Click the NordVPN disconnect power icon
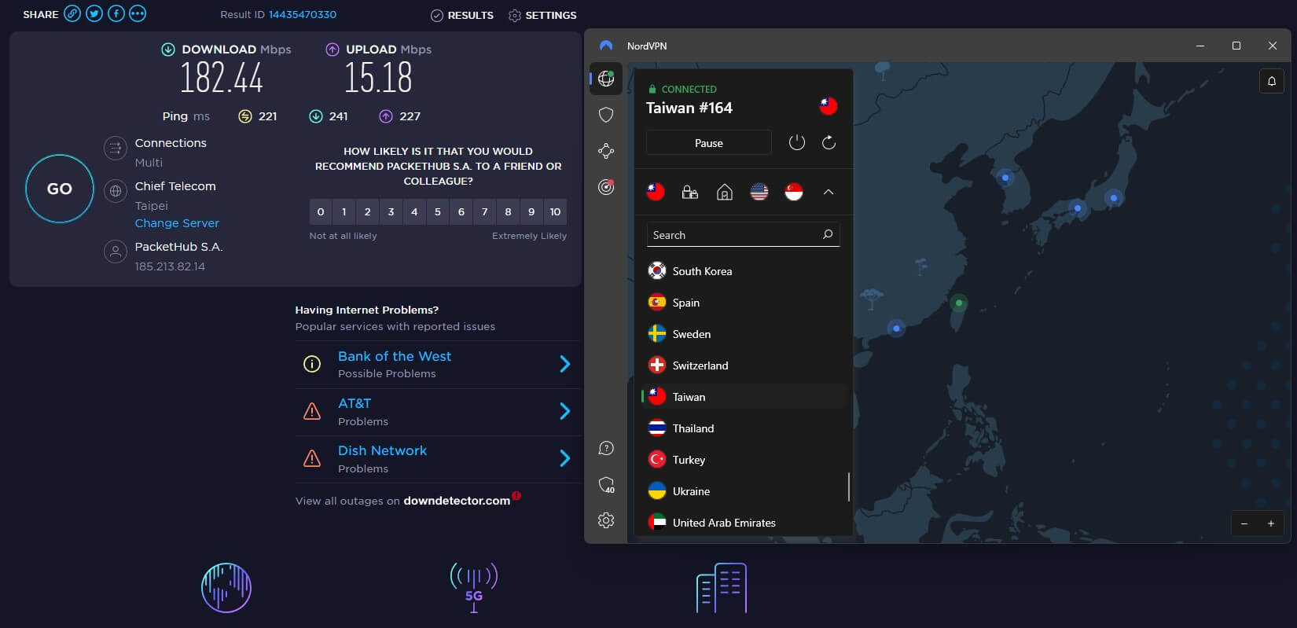Image resolution: width=1297 pixels, height=628 pixels. point(797,142)
